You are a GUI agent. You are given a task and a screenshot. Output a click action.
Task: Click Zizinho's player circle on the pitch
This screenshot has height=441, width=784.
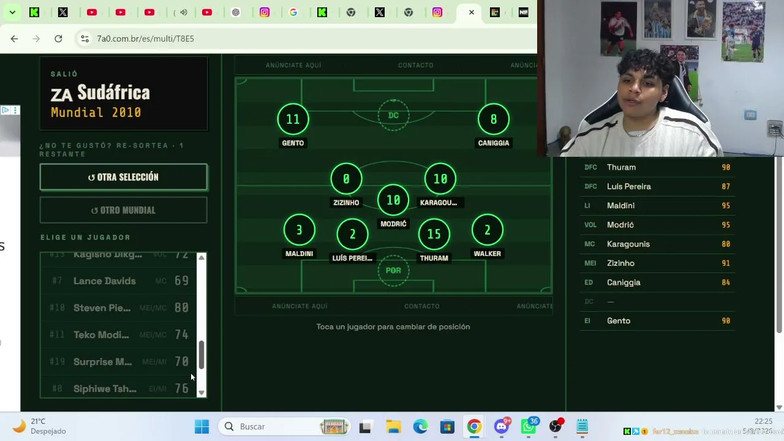[346, 179]
